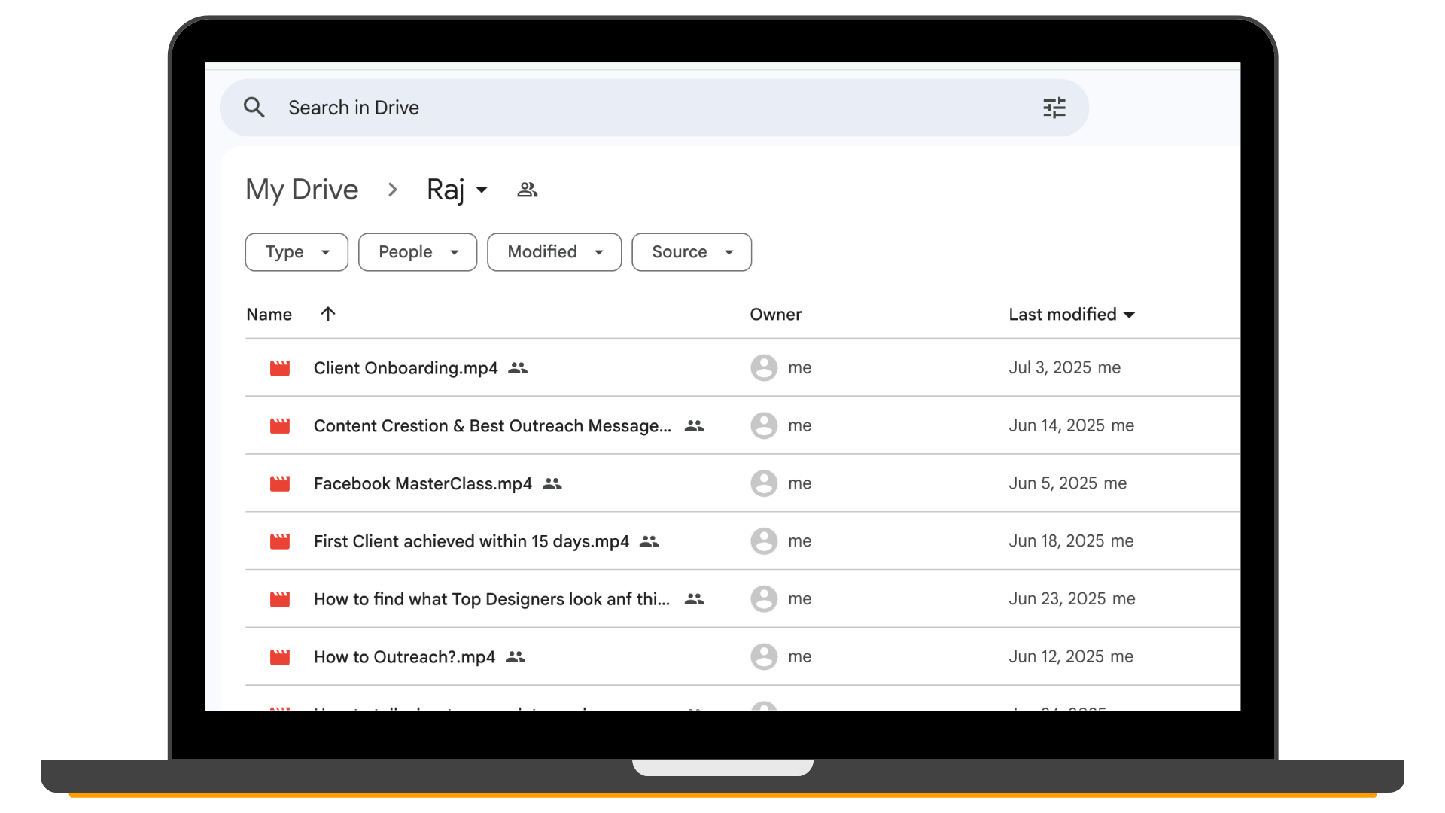Click video icon of Client Onboarding.mp4
The width and height of the screenshot is (1445, 813).
click(x=280, y=368)
